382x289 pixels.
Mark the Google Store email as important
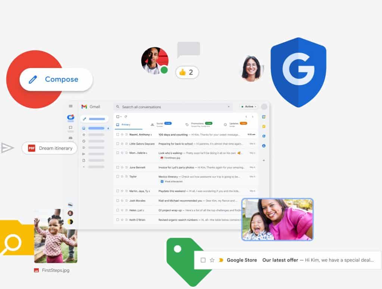coord(221,260)
